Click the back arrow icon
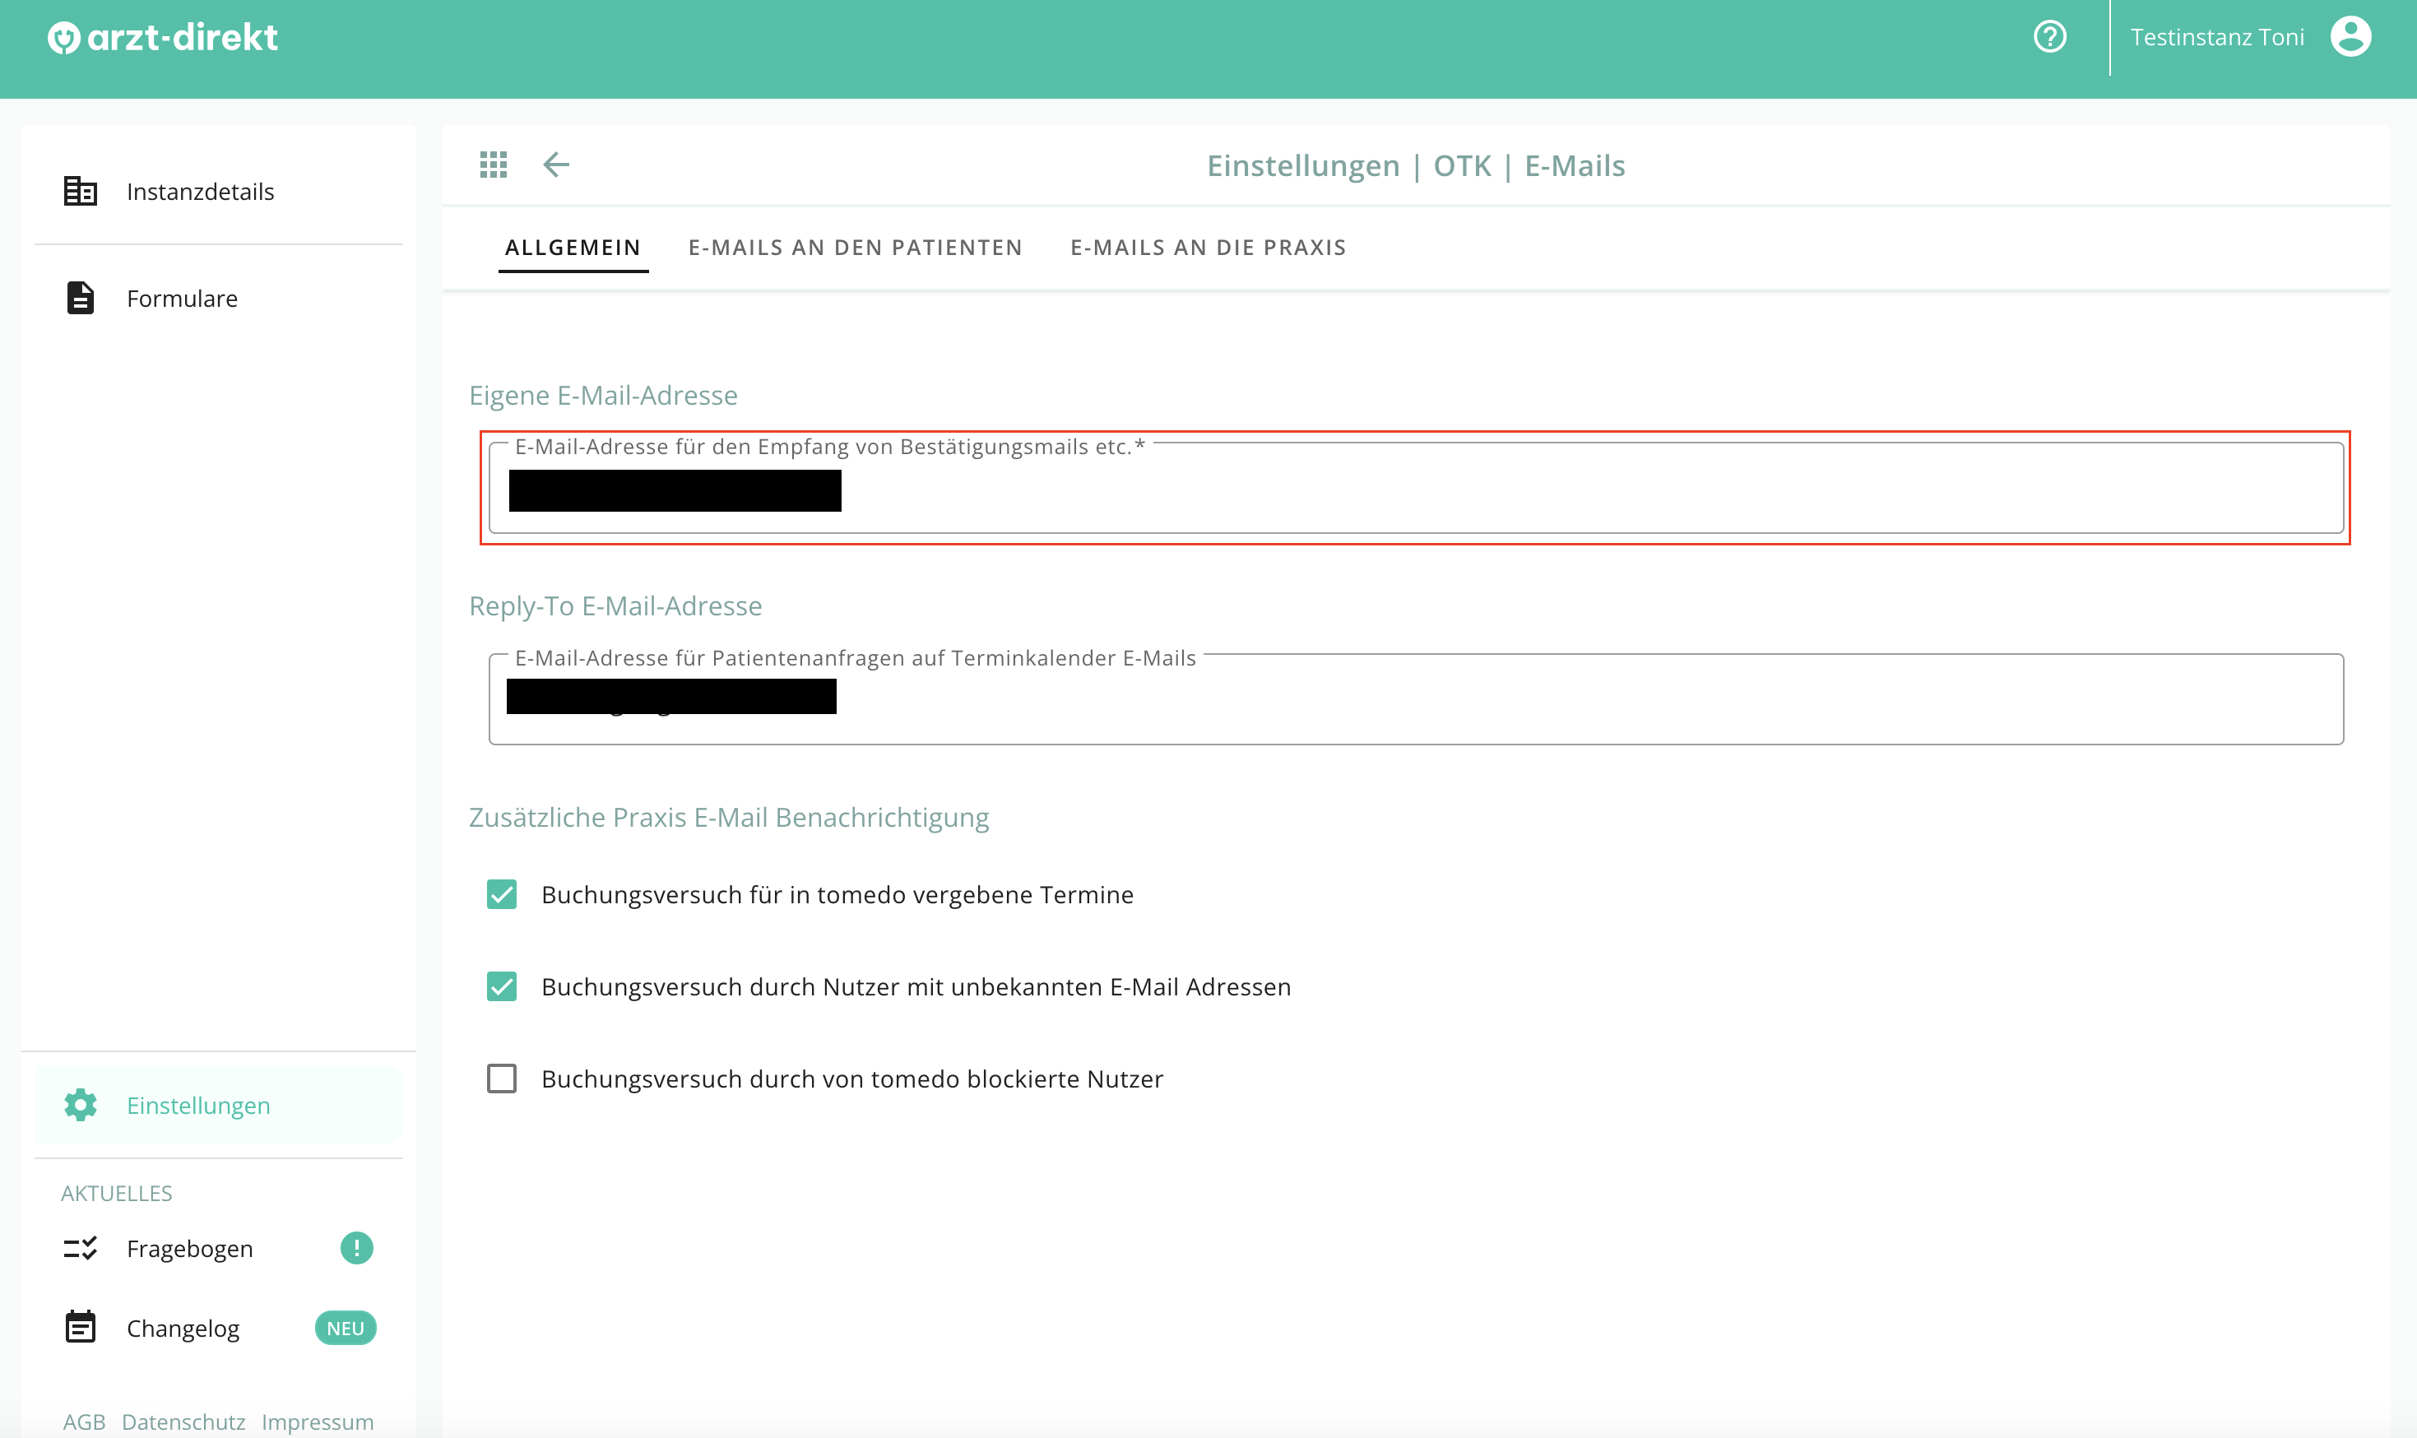The height and width of the screenshot is (1438, 2417). click(556, 165)
